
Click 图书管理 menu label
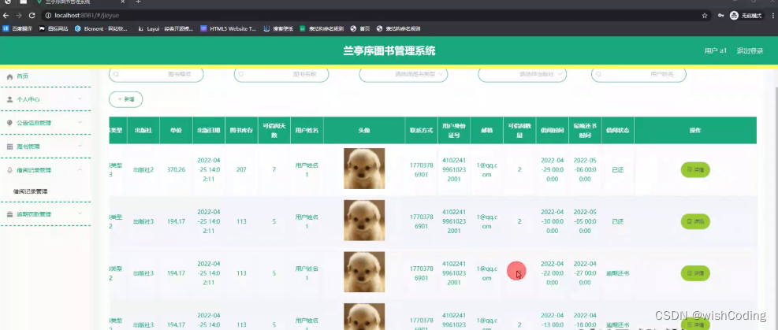[28, 146]
